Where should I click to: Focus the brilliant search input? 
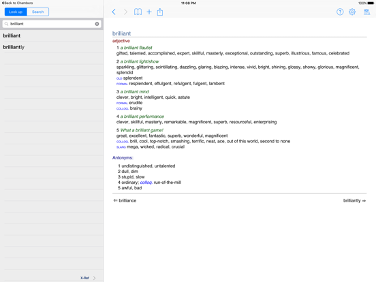coord(52,24)
